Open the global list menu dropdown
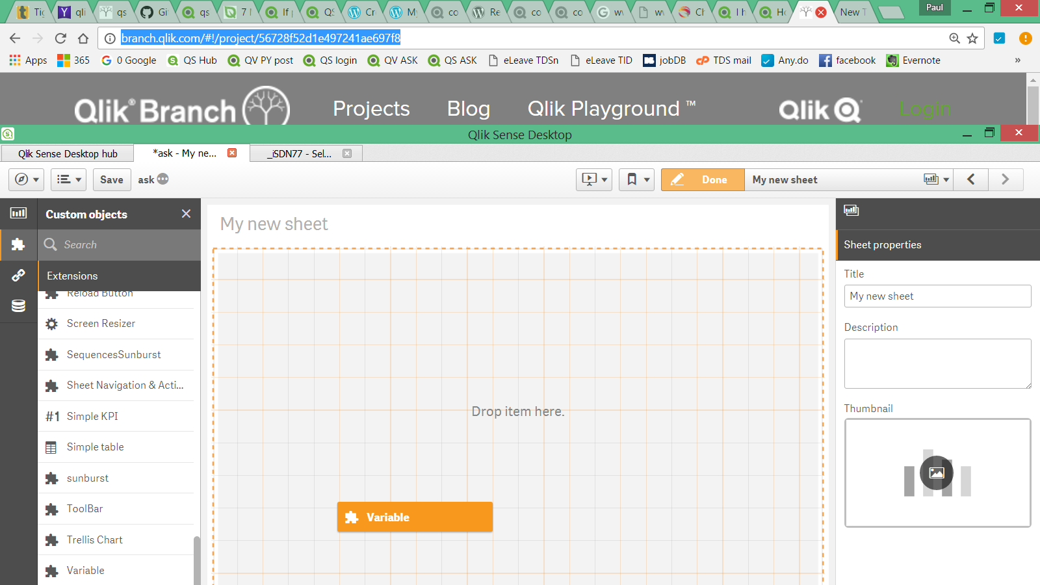 (69, 179)
